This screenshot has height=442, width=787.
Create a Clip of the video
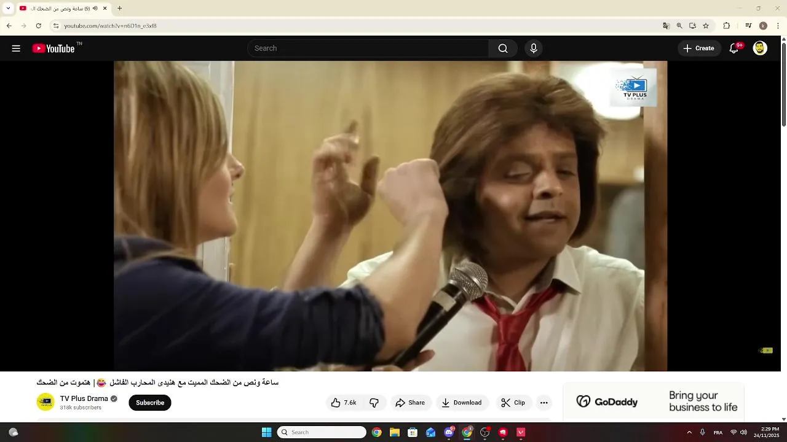pyautogui.click(x=513, y=403)
